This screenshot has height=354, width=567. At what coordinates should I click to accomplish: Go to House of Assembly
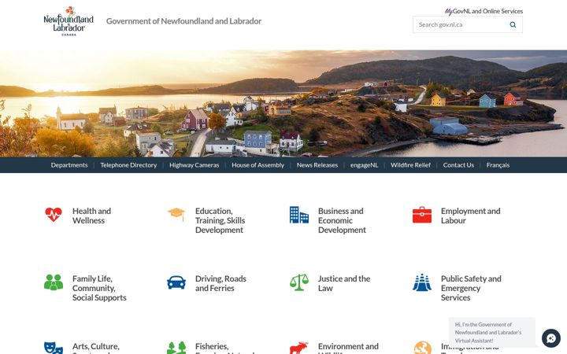pos(258,165)
